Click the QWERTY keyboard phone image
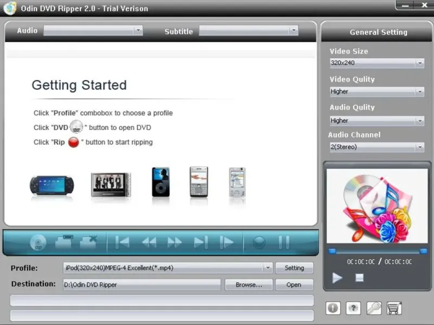The height and width of the screenshot is (325, 434). (x=199, y=182)
